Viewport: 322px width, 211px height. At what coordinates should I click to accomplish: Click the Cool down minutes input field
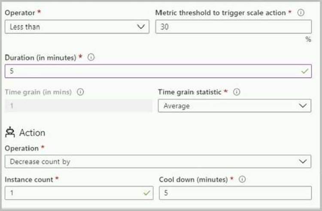pyautogui.click(x=234, y=192)
